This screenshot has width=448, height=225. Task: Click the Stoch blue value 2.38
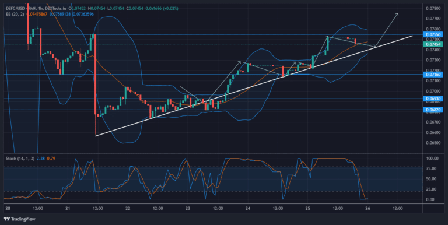click(41, 158)
